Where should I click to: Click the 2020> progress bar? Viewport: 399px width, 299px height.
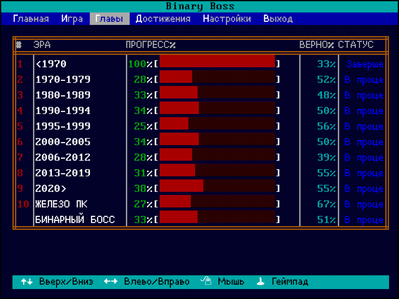[217, 189]
